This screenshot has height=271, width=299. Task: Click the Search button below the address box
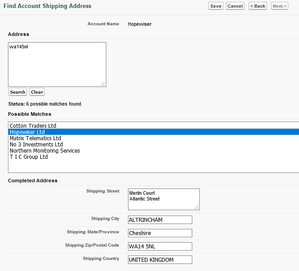pyautogui.click(x=18, y=92)
